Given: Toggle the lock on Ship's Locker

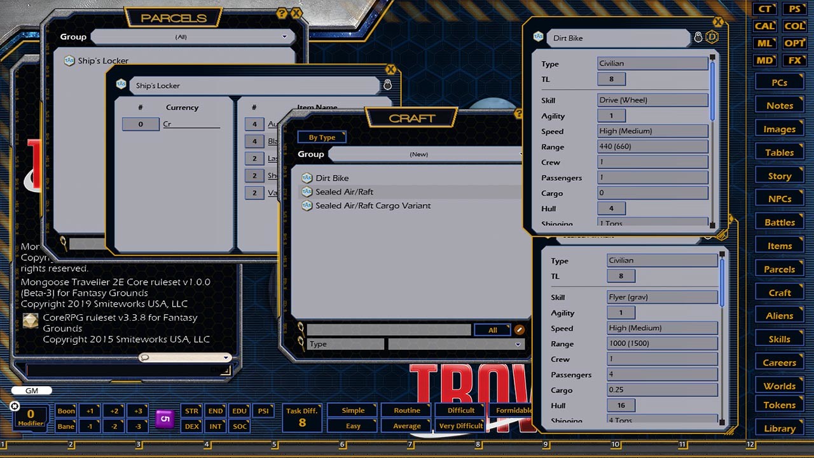Looking at the screenshot, I should pos(388,85).
